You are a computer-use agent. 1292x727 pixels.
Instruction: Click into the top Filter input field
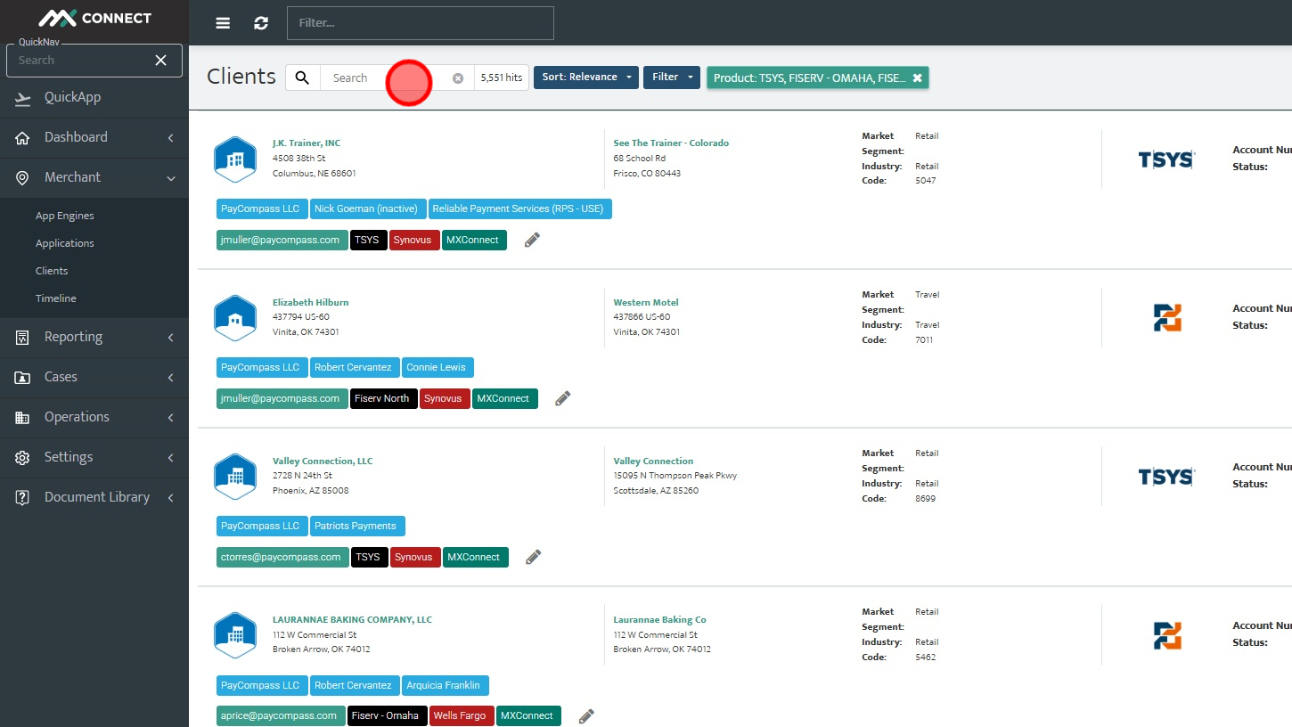click(421, 23)
